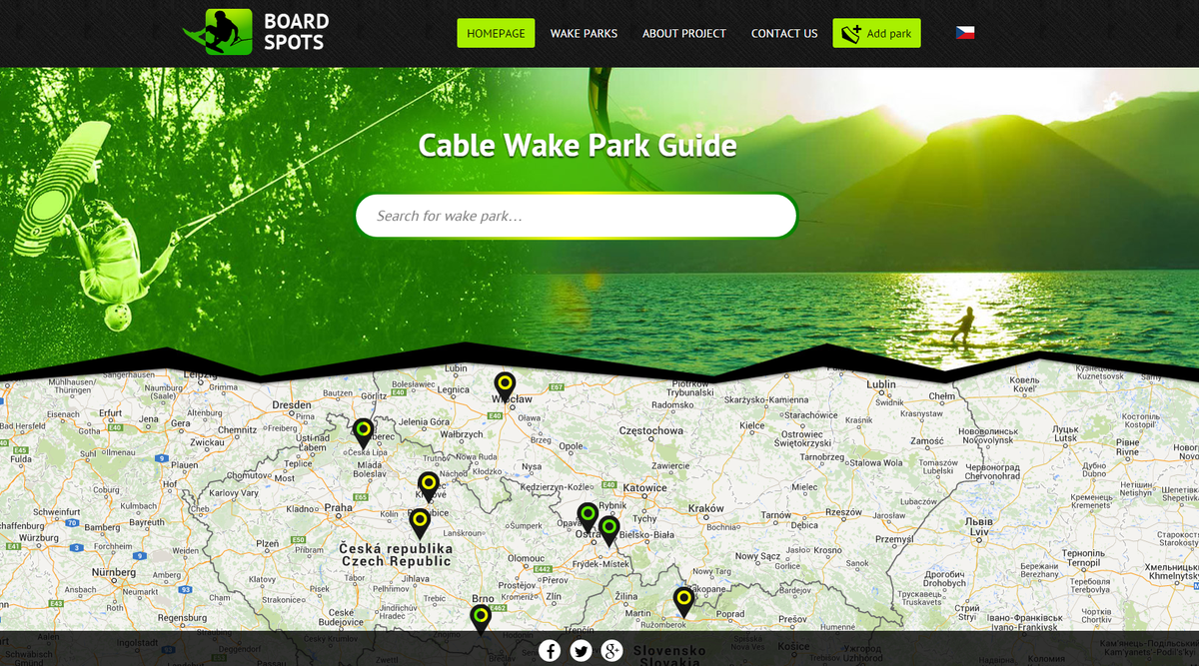Image resolution: width=1199 pixels, height=666 pixels.
Task: Click the Chemnitz label on map
Action: coord(238,430)
